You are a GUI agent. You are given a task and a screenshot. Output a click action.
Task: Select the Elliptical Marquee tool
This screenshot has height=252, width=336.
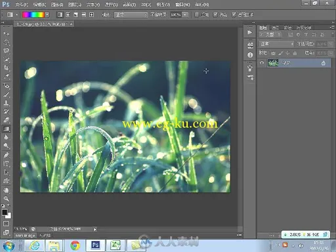point(7,42)
